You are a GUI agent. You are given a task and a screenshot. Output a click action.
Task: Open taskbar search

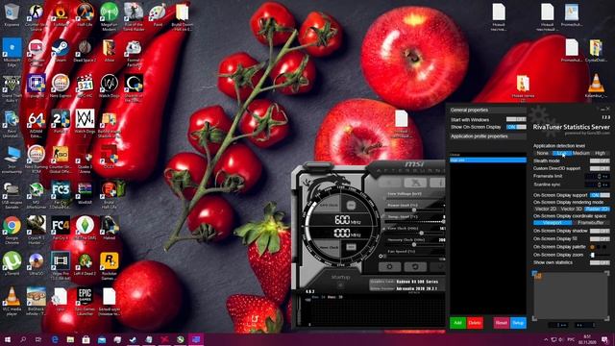[23, 339]
